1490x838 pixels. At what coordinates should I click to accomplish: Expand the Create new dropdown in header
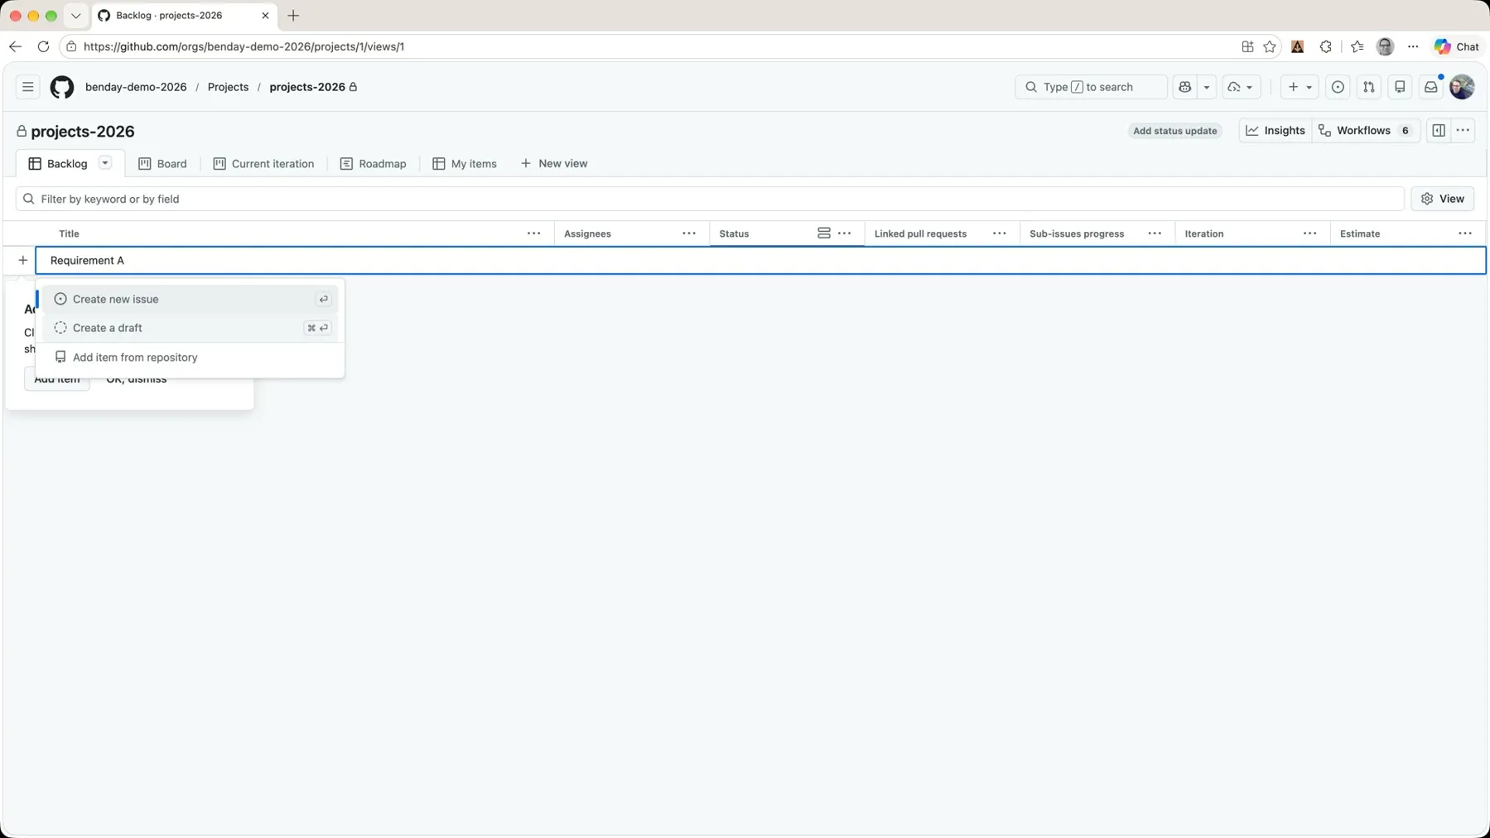1300,87
